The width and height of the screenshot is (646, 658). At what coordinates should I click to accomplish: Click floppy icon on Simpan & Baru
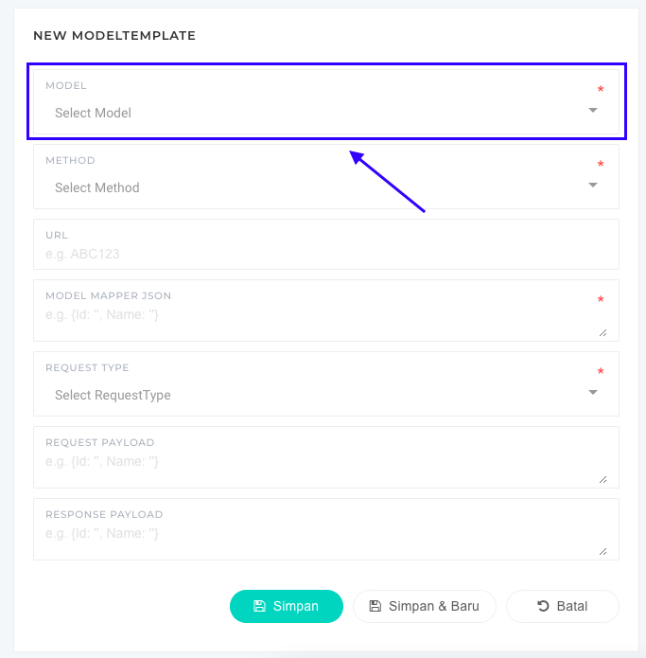[x=375, y=606]
